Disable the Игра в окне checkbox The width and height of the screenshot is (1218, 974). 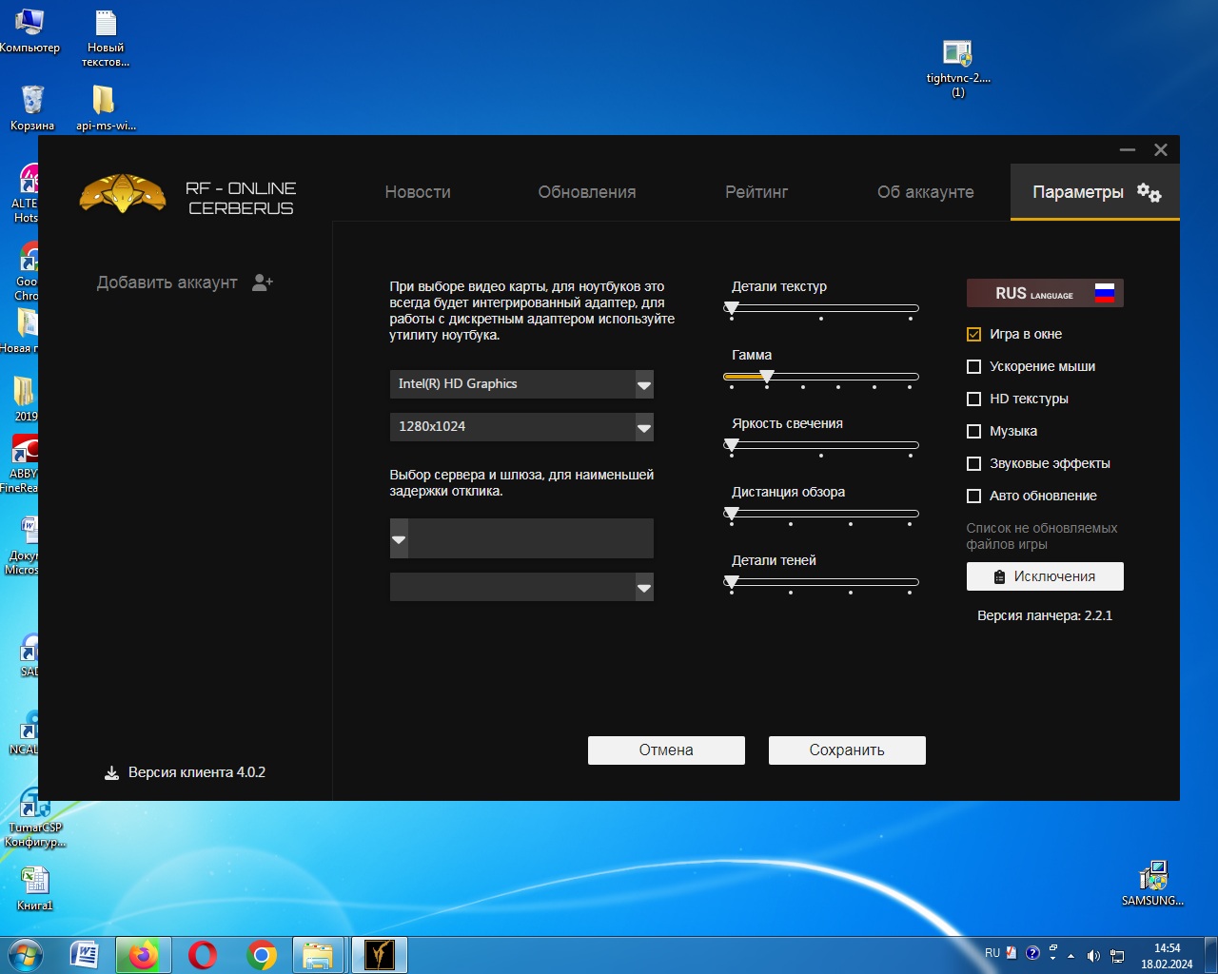973,334
